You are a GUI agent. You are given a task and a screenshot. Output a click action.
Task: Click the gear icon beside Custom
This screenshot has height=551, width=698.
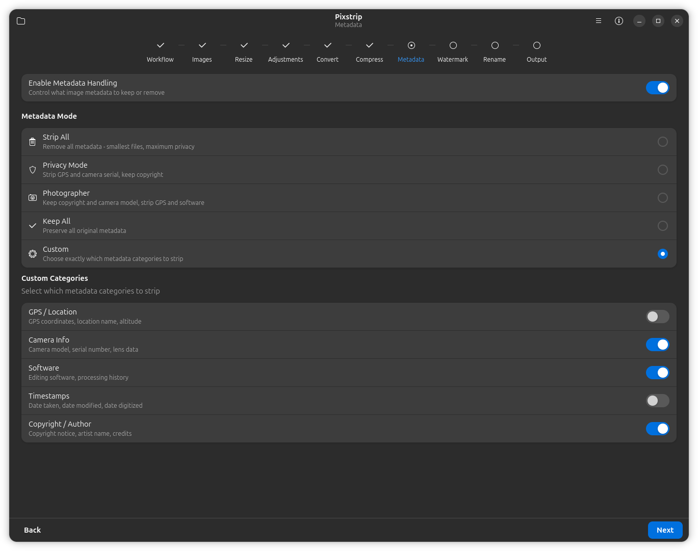(x=32, y=253)
